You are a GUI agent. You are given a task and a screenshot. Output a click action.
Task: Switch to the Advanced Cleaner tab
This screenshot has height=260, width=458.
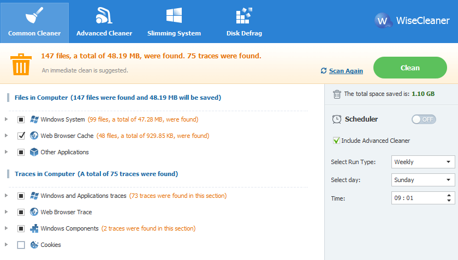click(x=104, y=22)
